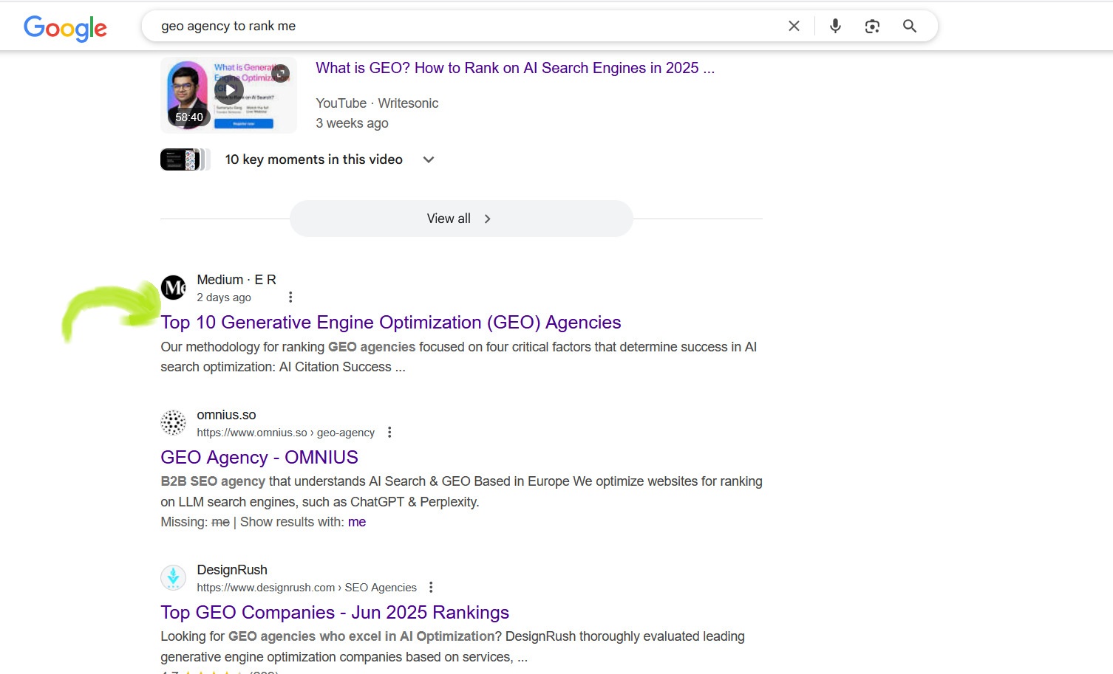Open the 'GEO Agency - OMNIUS' result
This screenshot has width=1113, height=674.
click(259, 458)
